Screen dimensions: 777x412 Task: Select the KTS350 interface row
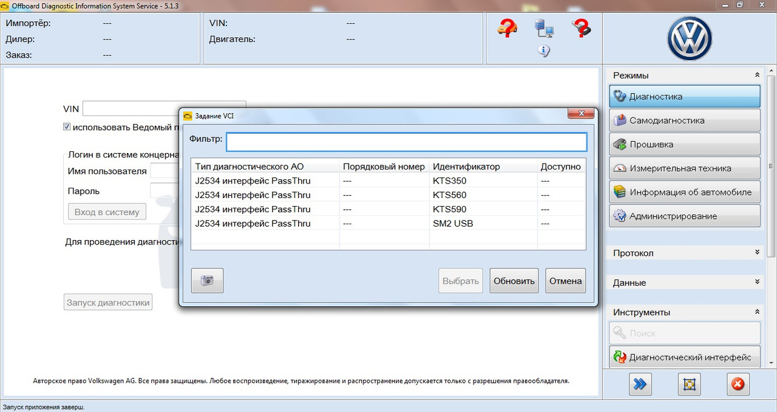(388, 180)
